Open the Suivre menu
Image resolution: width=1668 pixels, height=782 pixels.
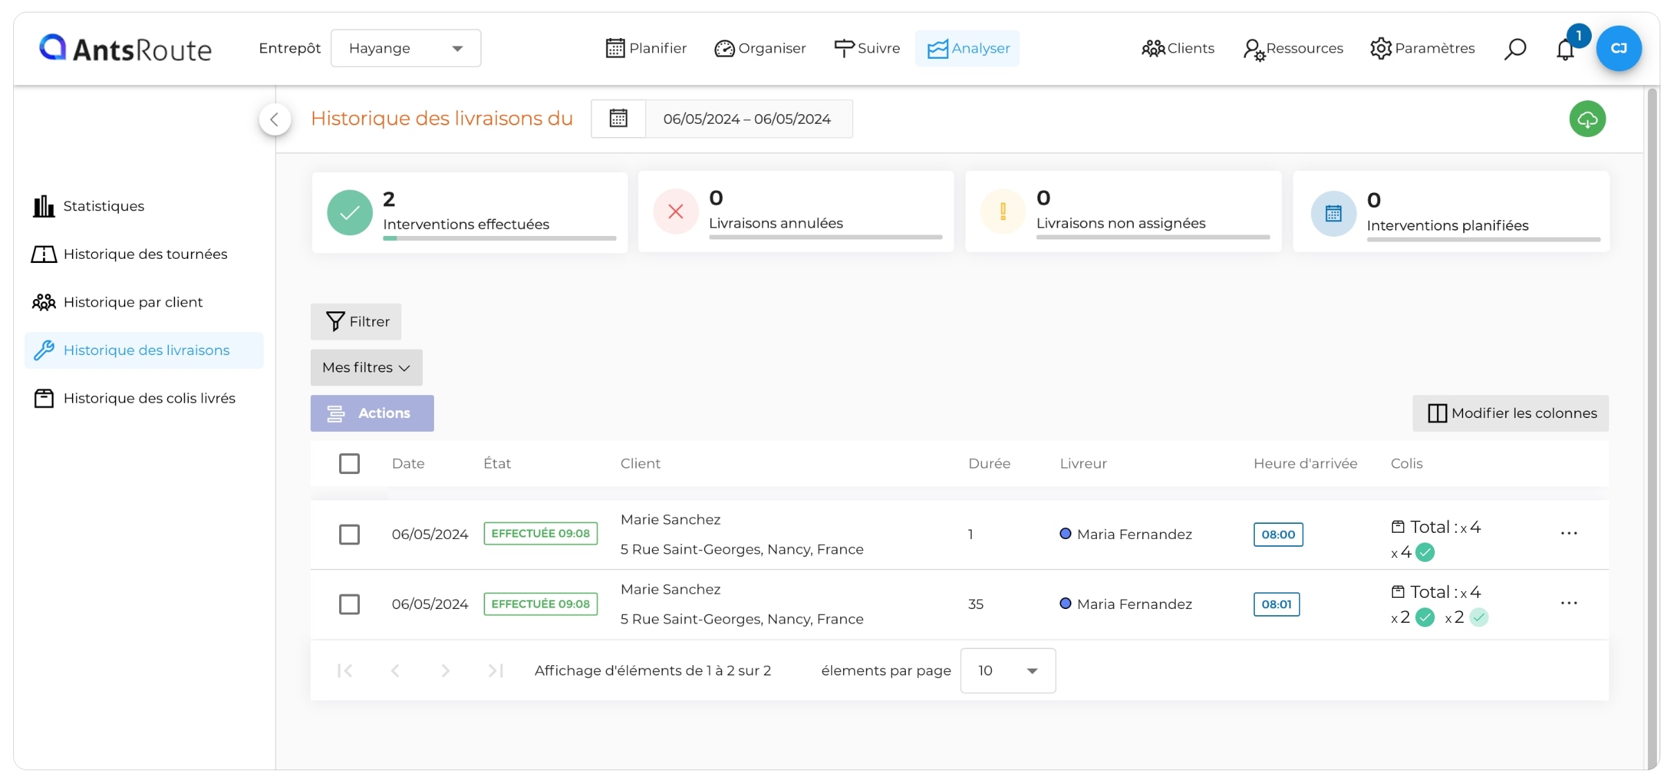867,48
